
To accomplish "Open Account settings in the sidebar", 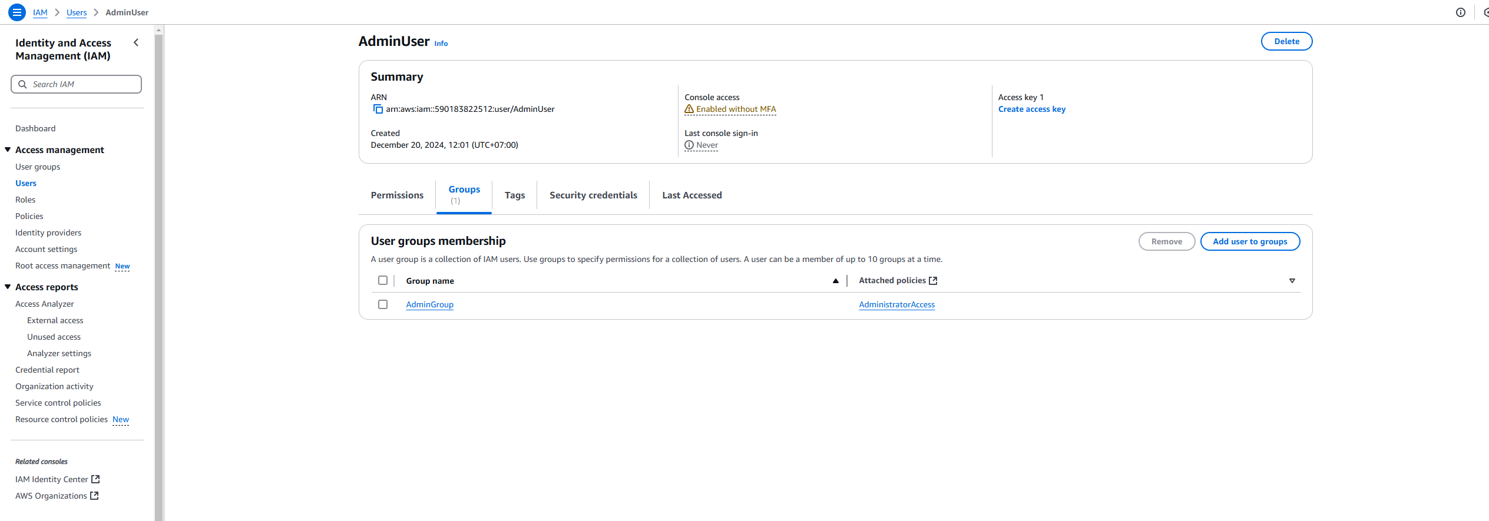I will 46,249.
